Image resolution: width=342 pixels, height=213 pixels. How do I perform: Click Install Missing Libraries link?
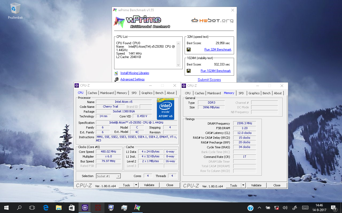(x=135, y=73)
